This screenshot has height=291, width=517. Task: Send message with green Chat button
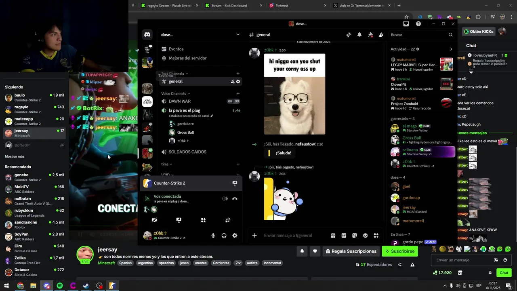[504, 273]
